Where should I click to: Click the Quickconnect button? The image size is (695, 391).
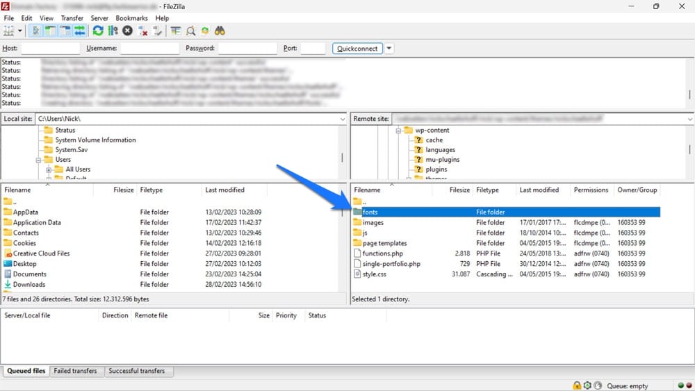[357, 49]
